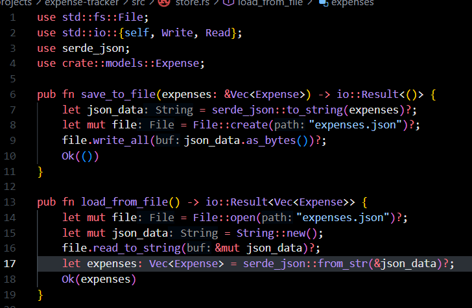472x308 pixels.
Task: Select the load_from_file breadcrumb symbol
Action: [270, 3]
